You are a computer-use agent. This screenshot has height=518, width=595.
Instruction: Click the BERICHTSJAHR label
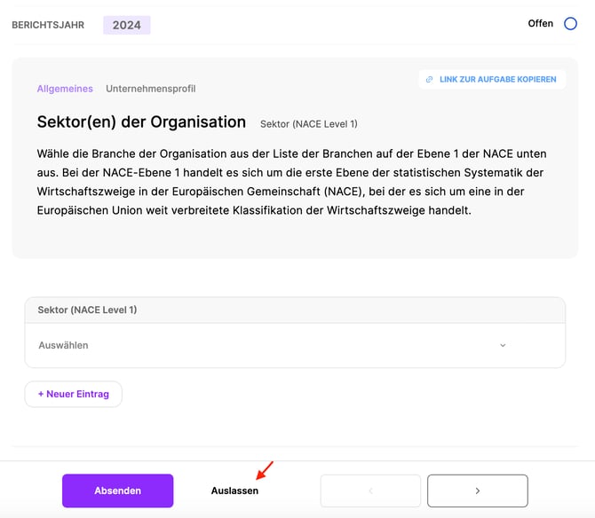(48, 25)
